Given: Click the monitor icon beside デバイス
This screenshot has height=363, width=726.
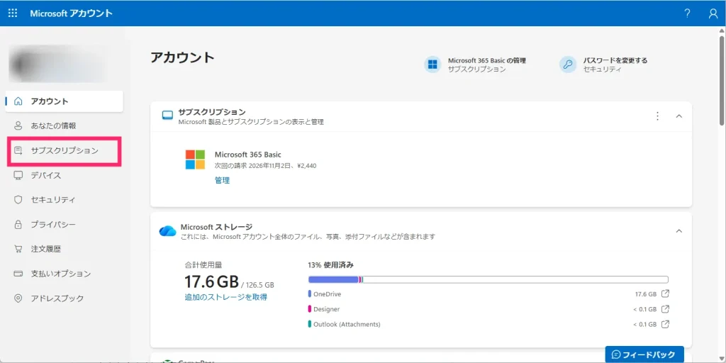Looking at the screenshot, I should coord(18,176).
